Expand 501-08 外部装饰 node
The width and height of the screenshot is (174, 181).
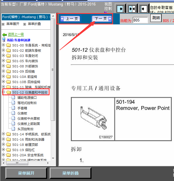[3, 66]
